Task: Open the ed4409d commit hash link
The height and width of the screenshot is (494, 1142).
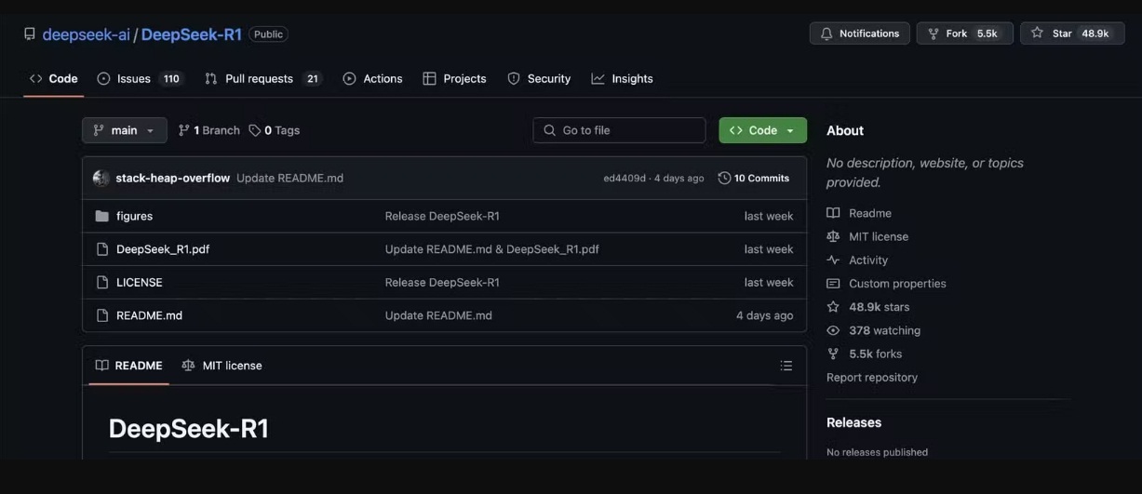Action: point(624,179)
